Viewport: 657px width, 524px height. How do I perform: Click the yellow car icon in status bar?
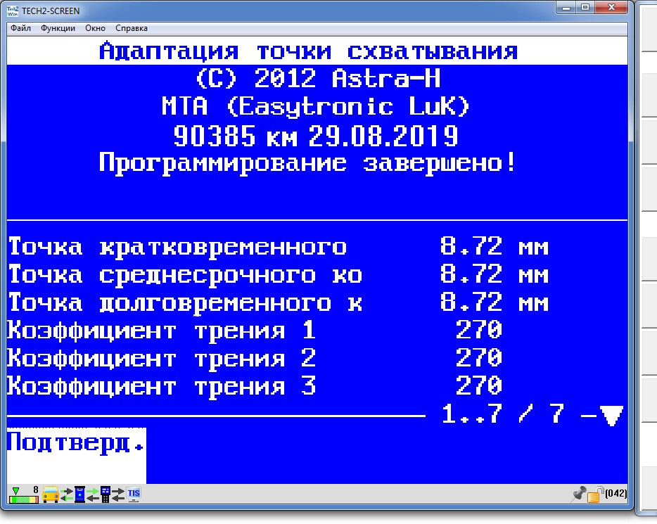[x=51, y=494]
